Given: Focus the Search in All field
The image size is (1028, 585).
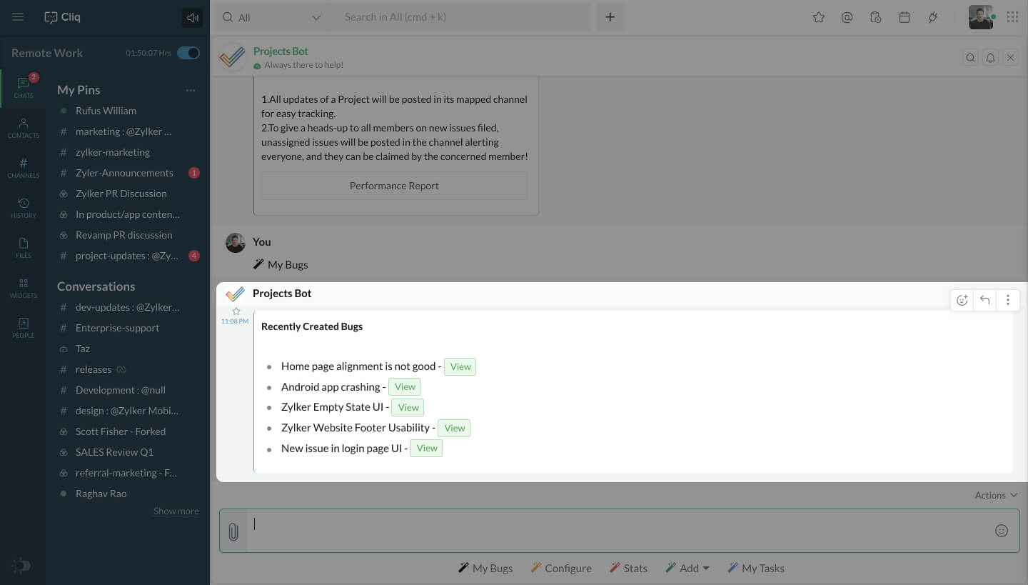Looking at the screenshot, I should coord(460,18).
